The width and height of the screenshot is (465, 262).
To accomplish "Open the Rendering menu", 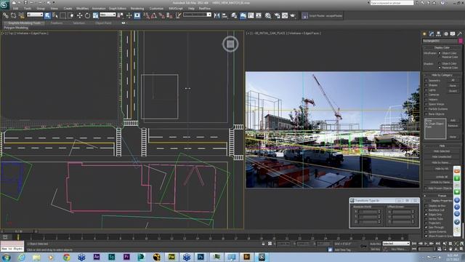I will coord(137,8).
